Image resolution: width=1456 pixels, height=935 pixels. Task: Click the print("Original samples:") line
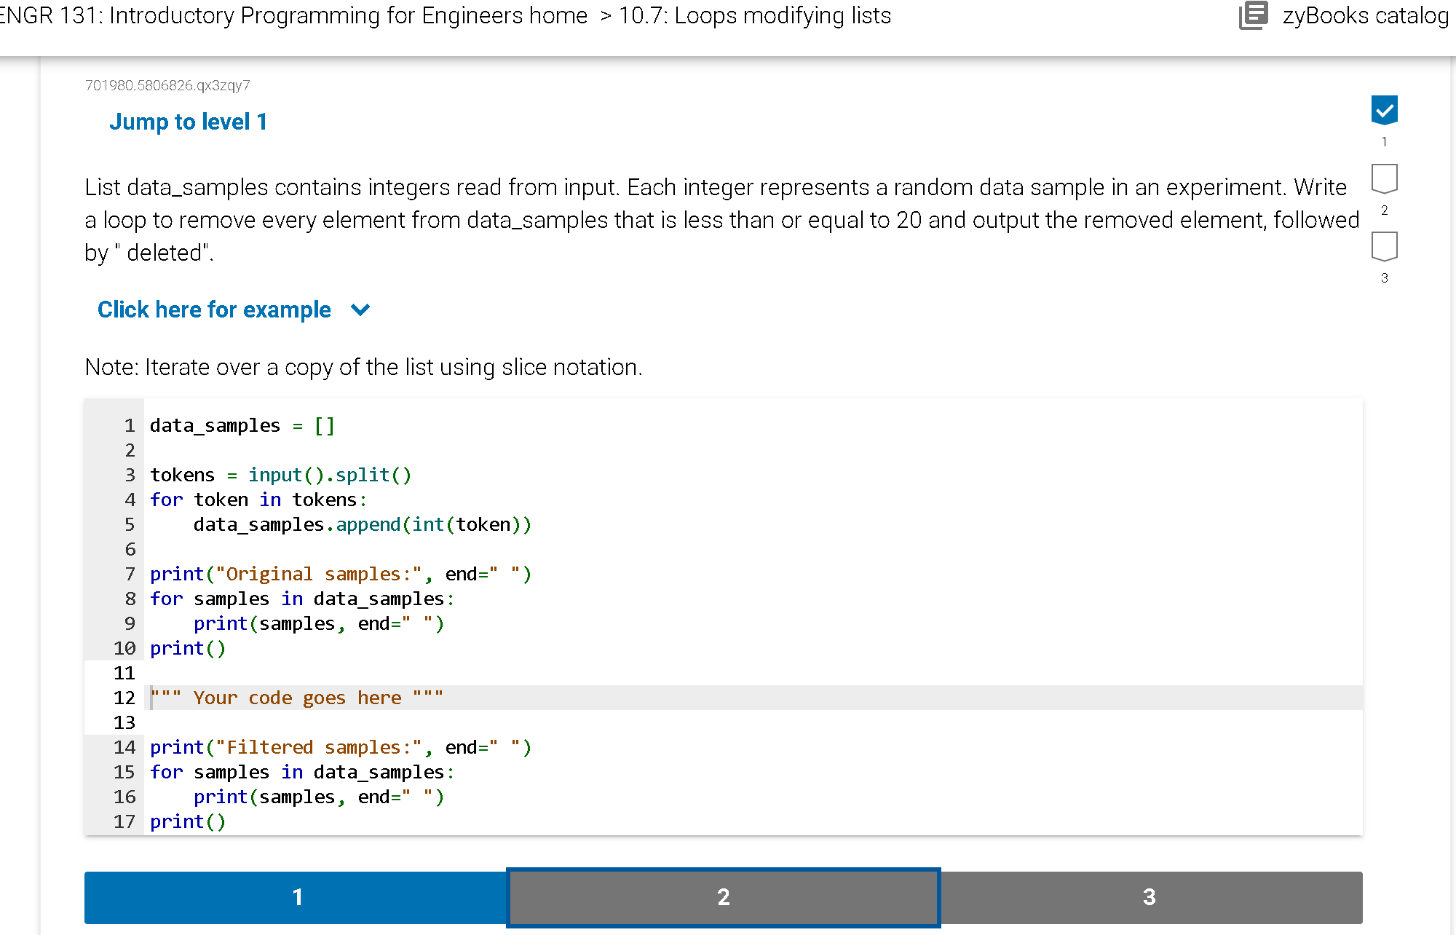pos(341,574)
